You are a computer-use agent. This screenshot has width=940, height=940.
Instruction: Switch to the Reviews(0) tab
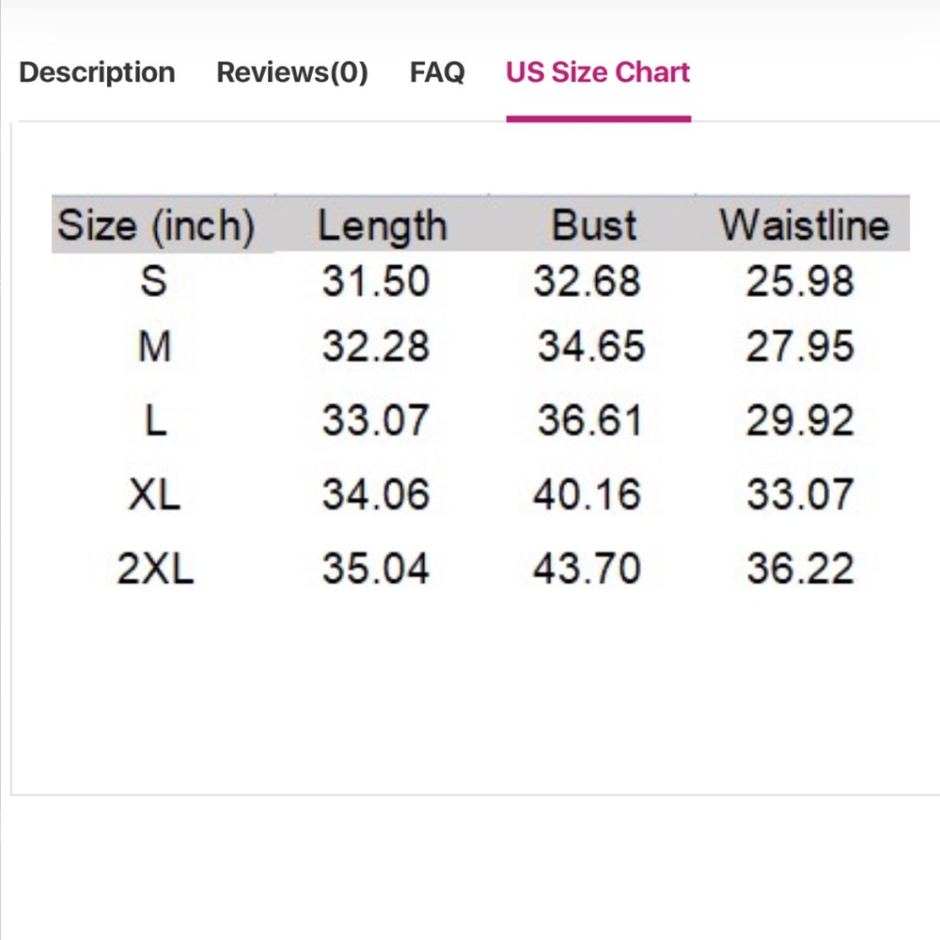(292, 72)
